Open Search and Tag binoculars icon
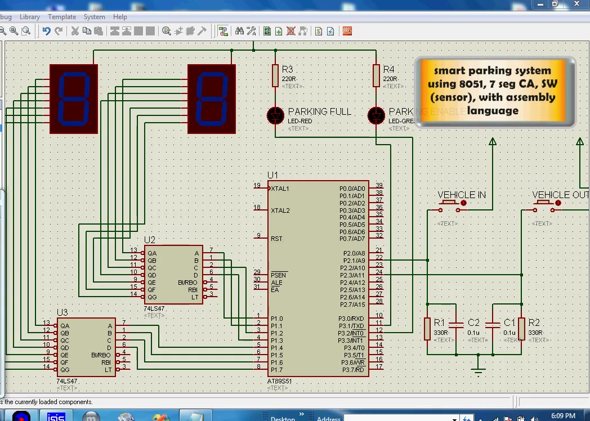 [x=239, y=31]
